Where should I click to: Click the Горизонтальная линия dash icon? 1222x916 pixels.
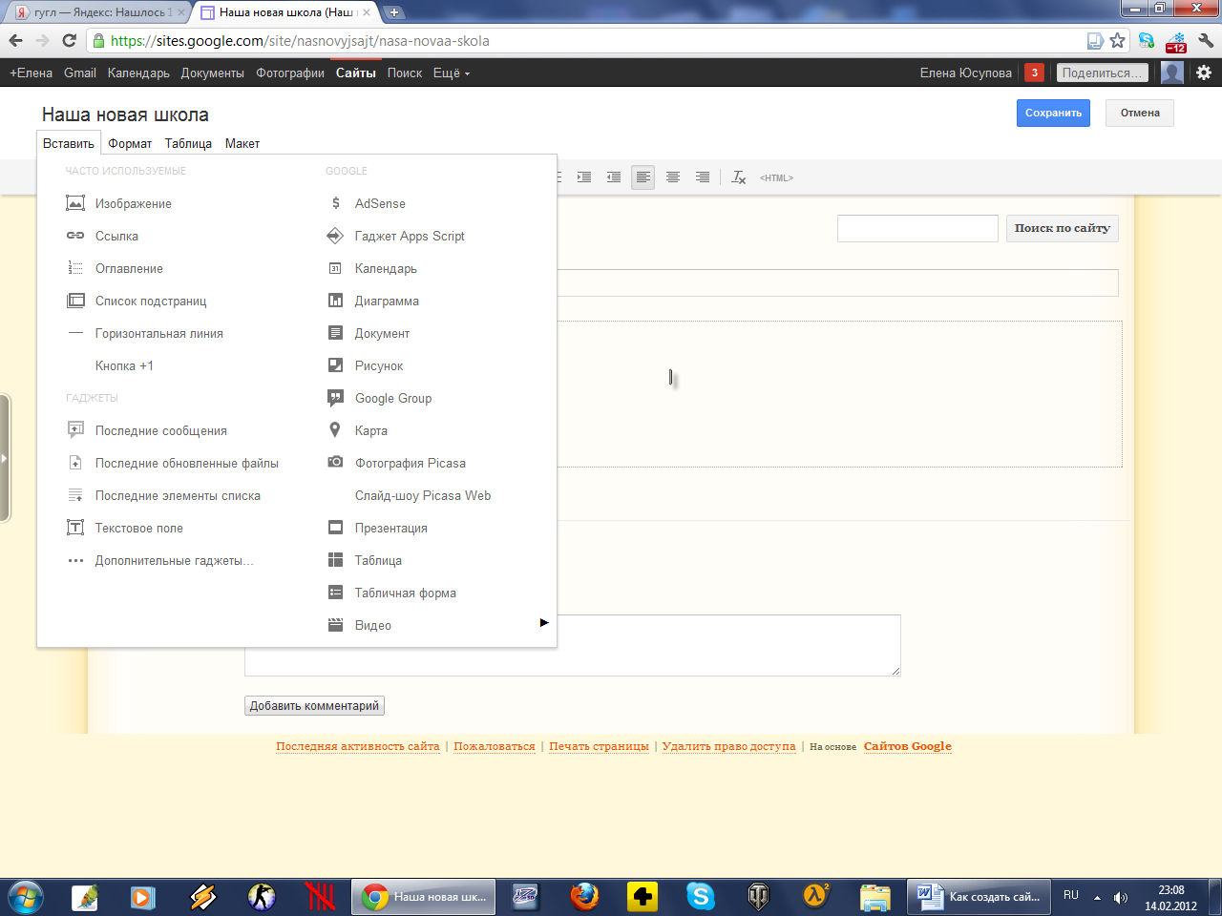[x=75, y=333]
